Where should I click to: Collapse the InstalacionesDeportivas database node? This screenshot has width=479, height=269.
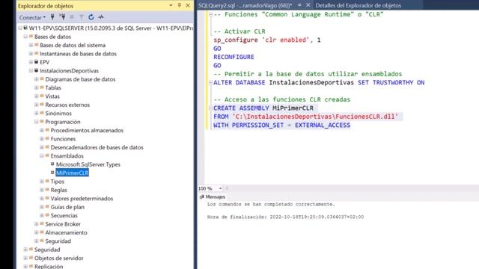pyautogui.click(x=31, y=71)
